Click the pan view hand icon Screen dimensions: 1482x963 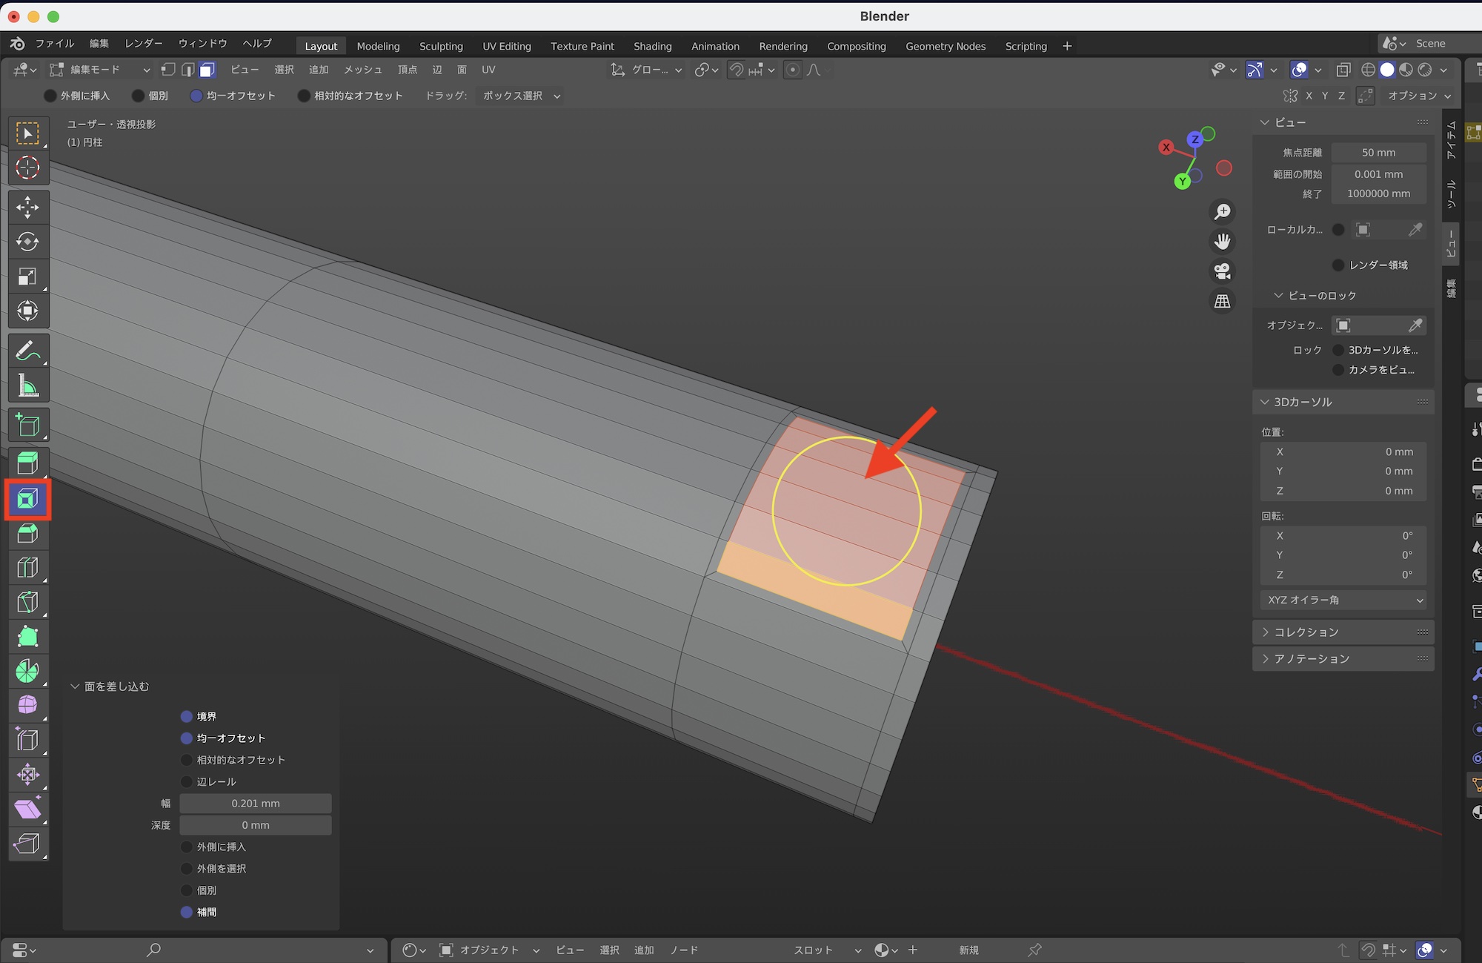coord(1222,242)
